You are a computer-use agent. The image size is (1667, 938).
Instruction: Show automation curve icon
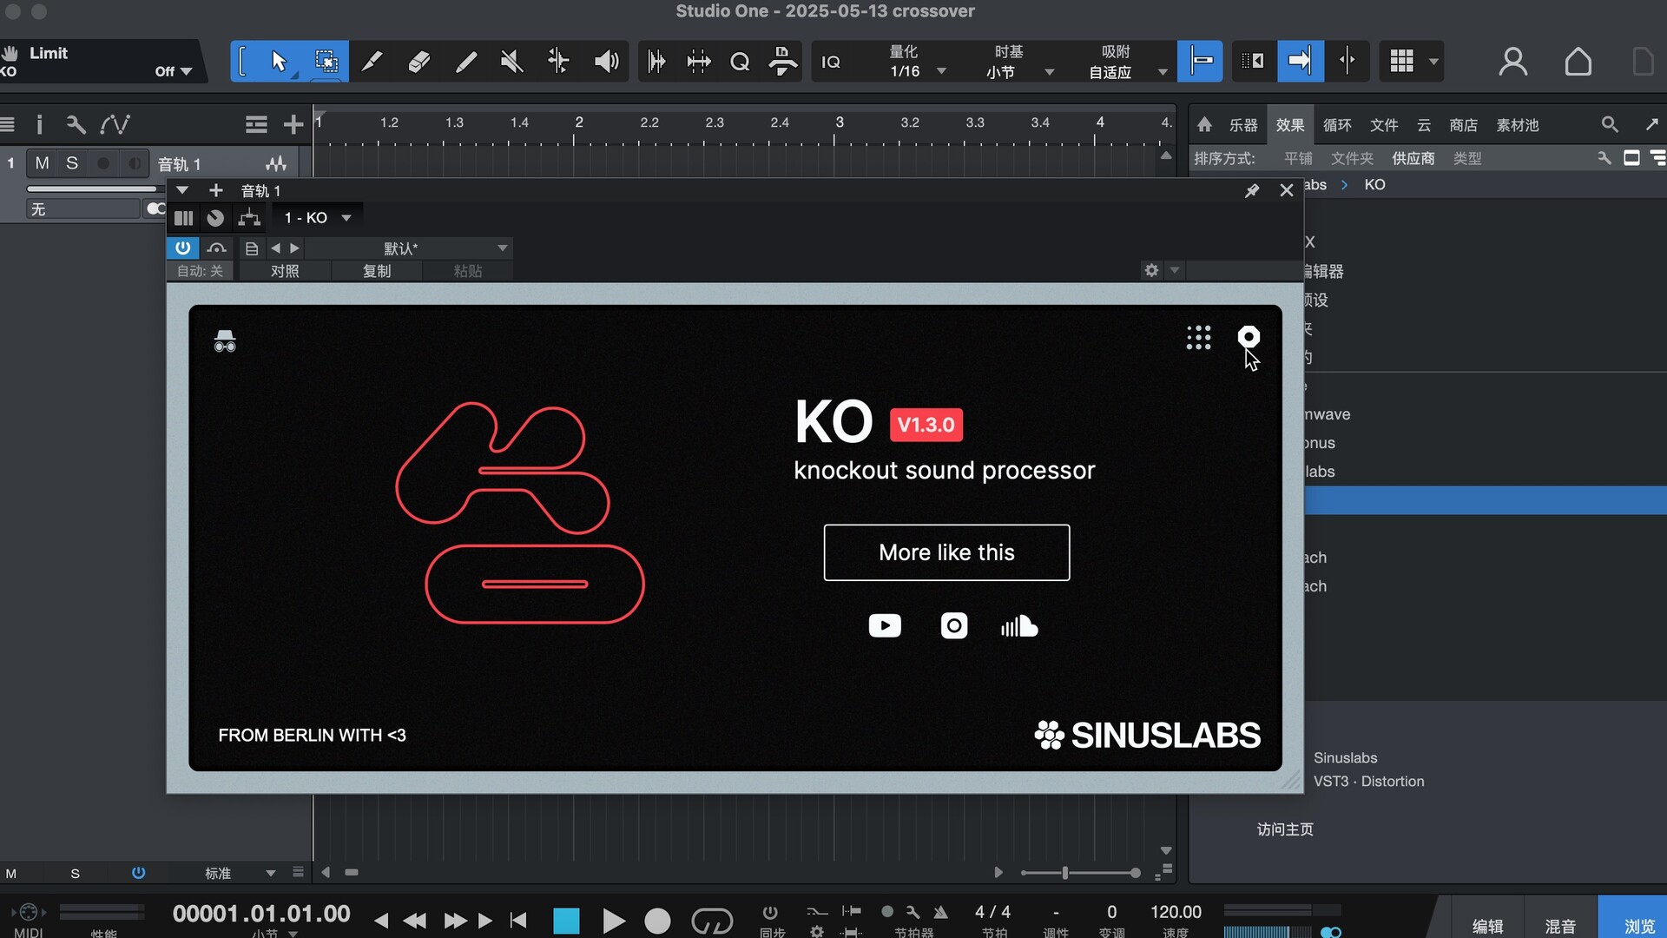pyautogui.click(x=115, y=124)
